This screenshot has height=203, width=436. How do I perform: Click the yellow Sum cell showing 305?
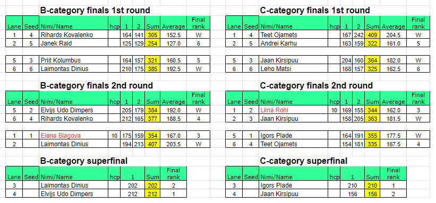[152, 34]
